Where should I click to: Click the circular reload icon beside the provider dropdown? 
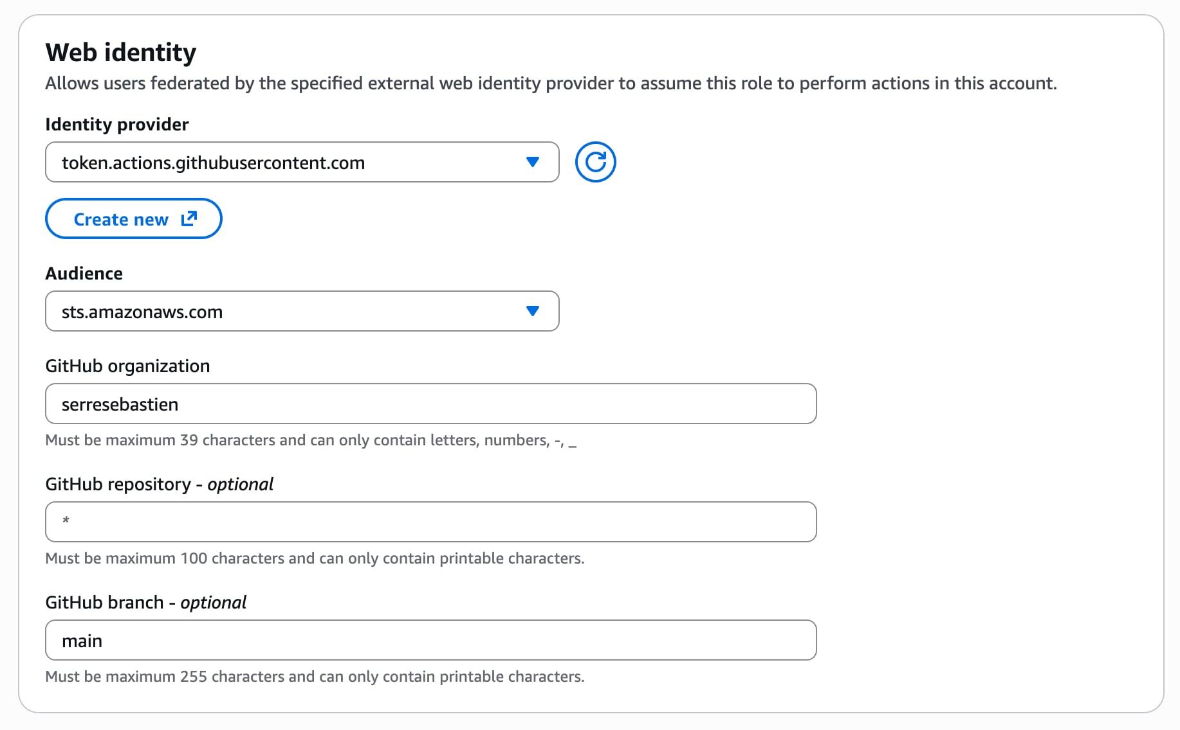point(595,162)
